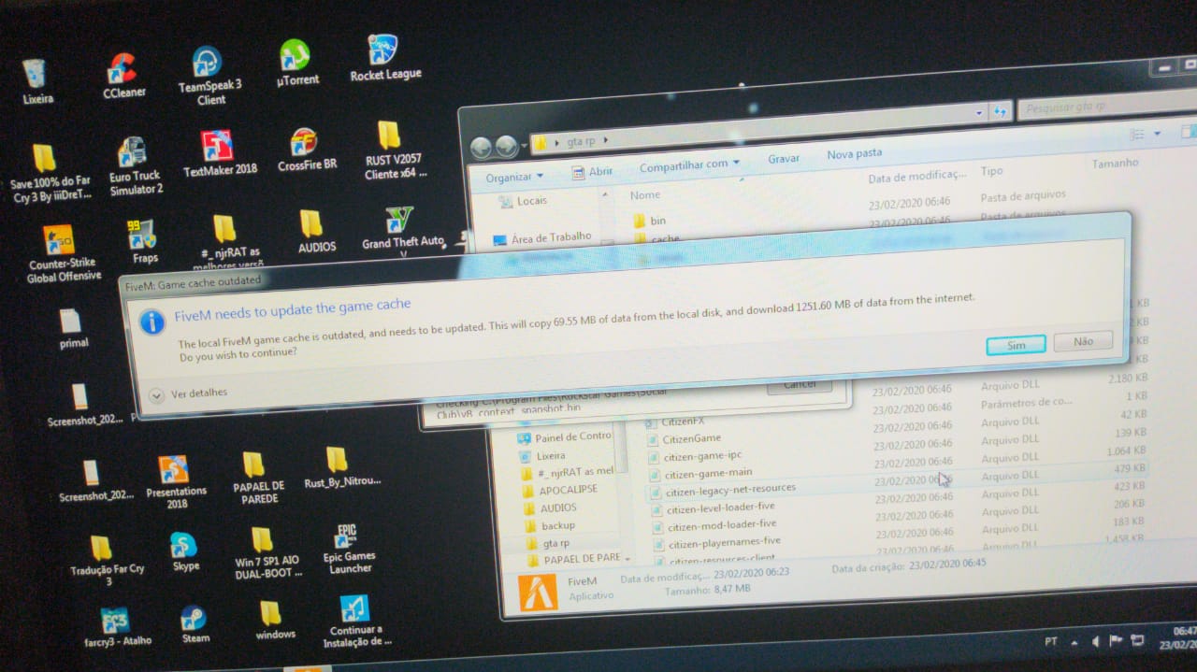1197x672 pixels.
Task: Open the PAPEL DE PAREDE desktop folder
Action: [x=258, y=479]
